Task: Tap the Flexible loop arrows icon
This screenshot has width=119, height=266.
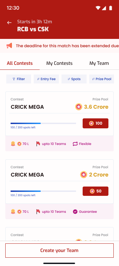Action: click(75, 144)
